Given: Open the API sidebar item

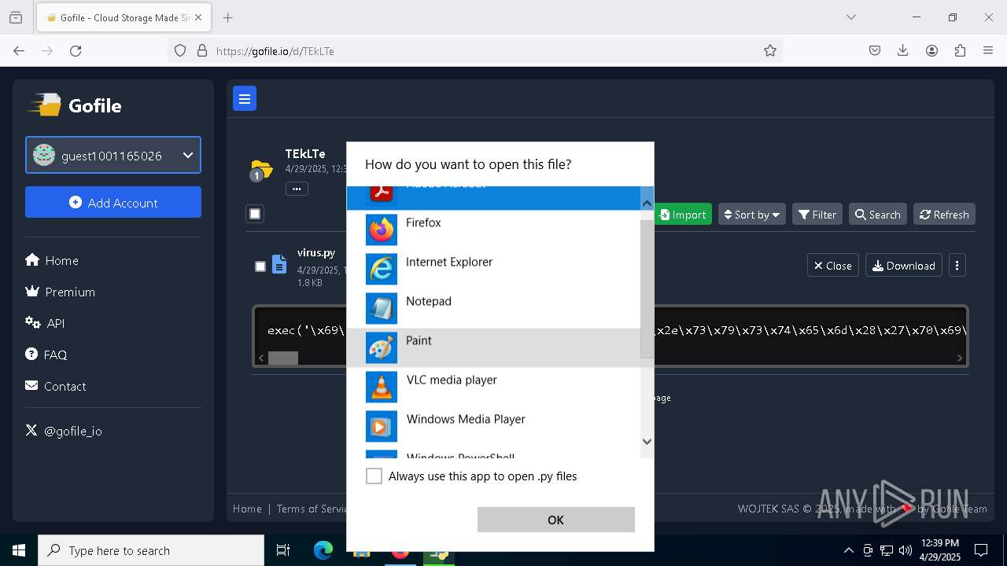Looking at the screenshot, I should point(45,323).
